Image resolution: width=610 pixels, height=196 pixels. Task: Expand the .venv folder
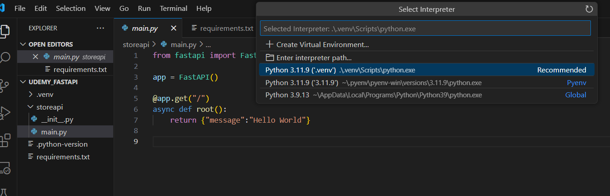click(65, 95)
